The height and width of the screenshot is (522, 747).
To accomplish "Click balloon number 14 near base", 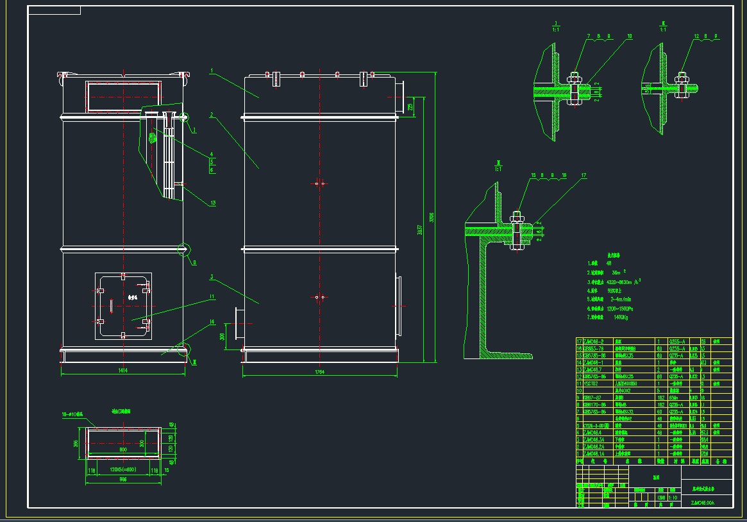I will coord(212,322).
